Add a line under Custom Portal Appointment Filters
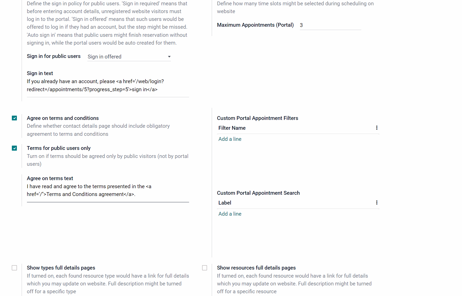462x296 pixels. (x=230, y=139)
